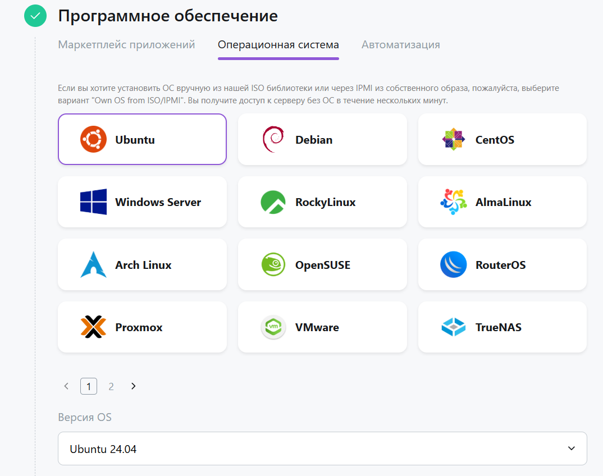Click the green checkmark step icon
This screenshot has width=603, height=476.
[35, 16]
